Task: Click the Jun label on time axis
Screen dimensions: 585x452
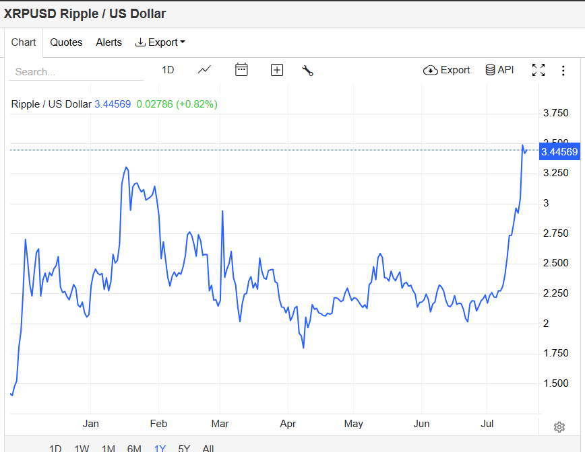Action: point(421,424)
